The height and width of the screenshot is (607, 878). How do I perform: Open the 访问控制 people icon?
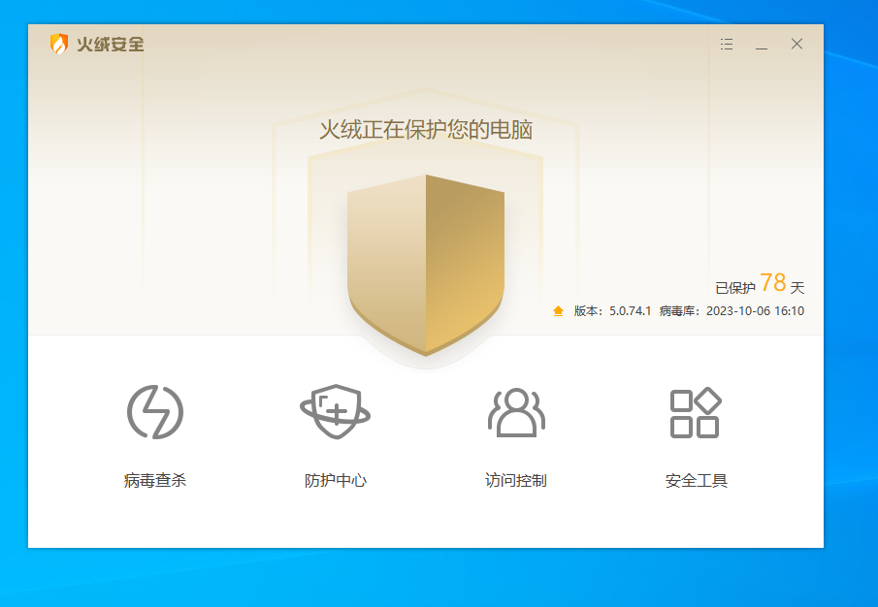516,412
